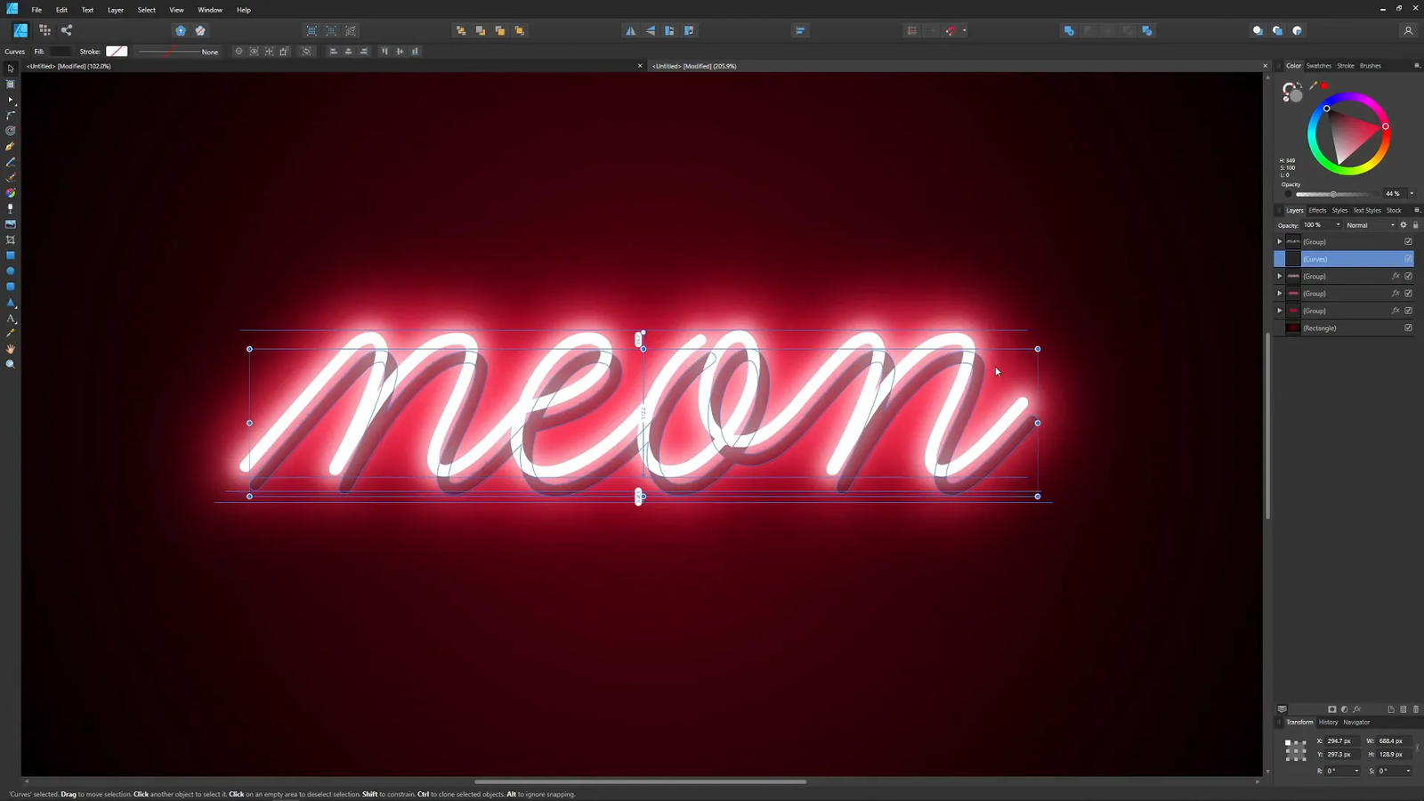Open the Layers panel settings gear
This screenshot has height=801, width=1424.
point(1404,225)
